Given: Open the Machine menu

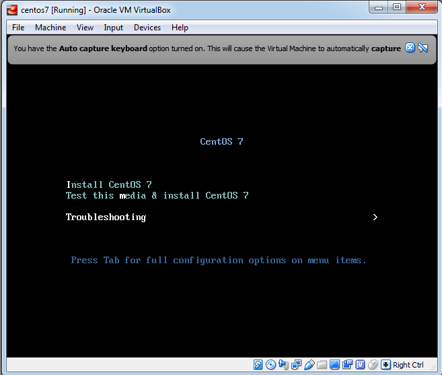Looking at the screenshot, I should tap(50, 28).
